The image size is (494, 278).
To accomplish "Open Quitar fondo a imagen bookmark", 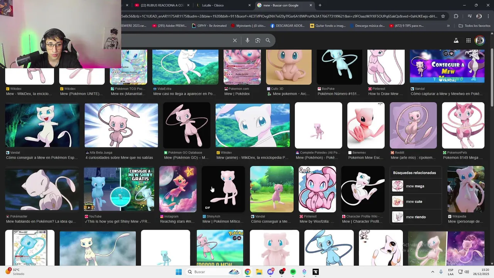I will pyautogui.click(x=328, y=26).
